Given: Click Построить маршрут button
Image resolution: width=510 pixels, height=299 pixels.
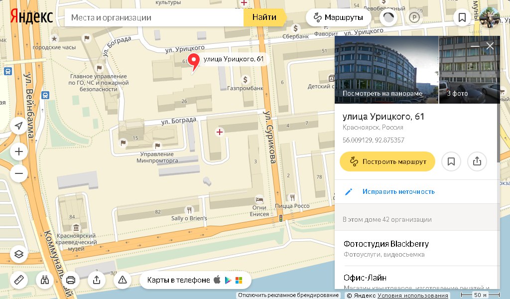Looking at the screenshot, I should (x=387, y=161).
